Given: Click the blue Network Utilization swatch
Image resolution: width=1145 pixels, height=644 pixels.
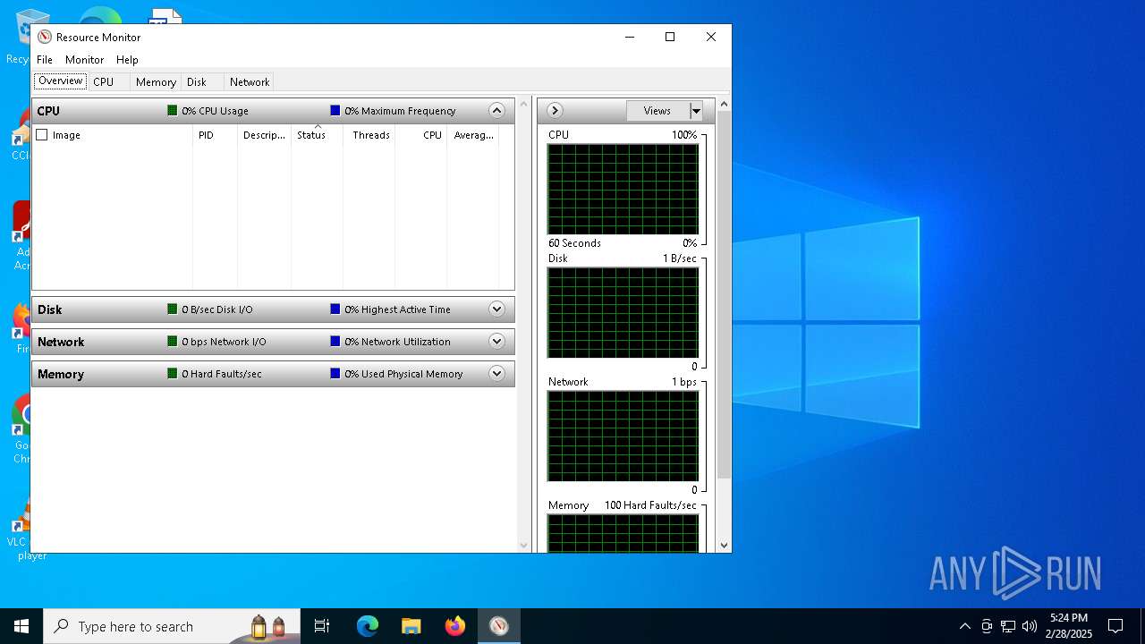Looking at the screenshot, I should (x=335, y=342).
